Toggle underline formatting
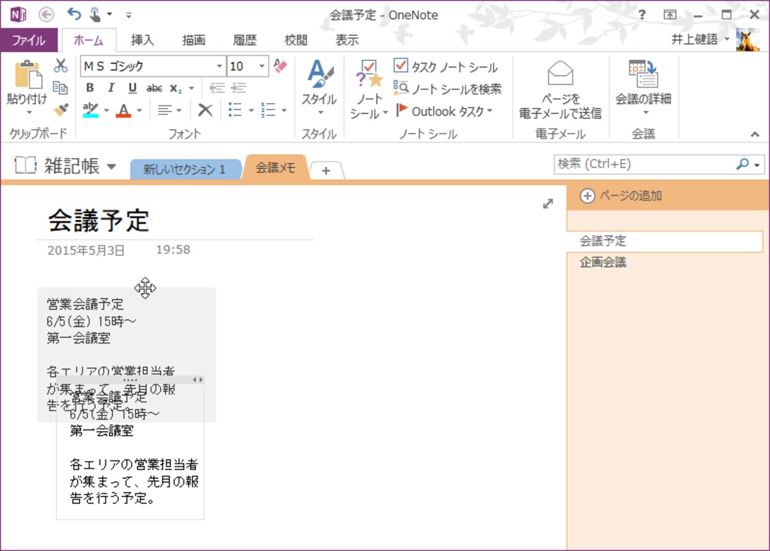The image size is (770, 551). pyautogui.click(x=132, y=88)
